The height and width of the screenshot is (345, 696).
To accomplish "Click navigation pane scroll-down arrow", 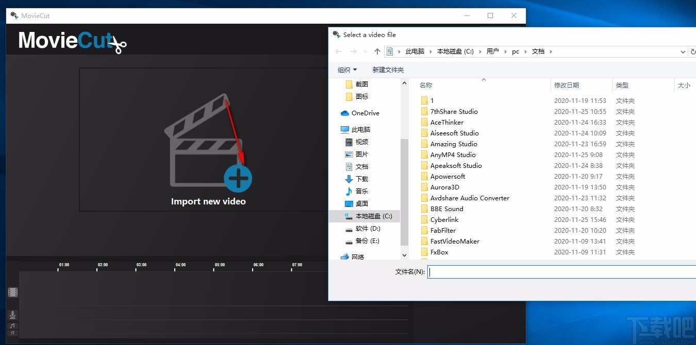I will tap(404, 255).
